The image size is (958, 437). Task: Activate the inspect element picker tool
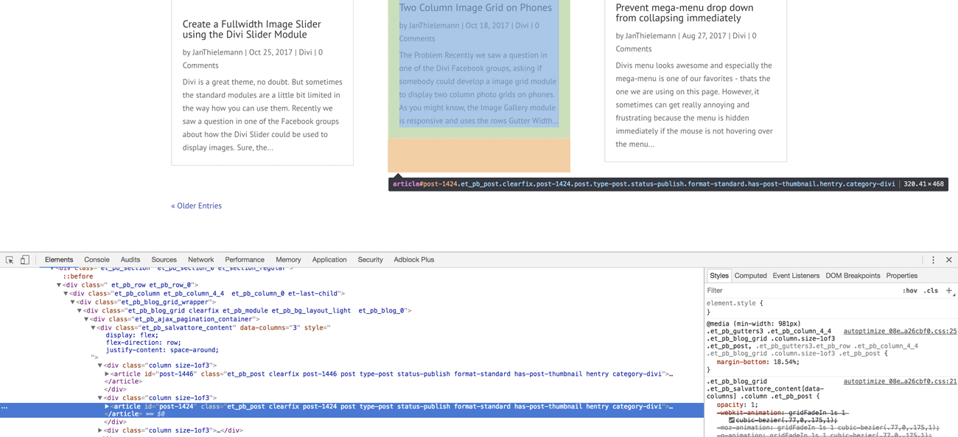click(x=10, y=260)
